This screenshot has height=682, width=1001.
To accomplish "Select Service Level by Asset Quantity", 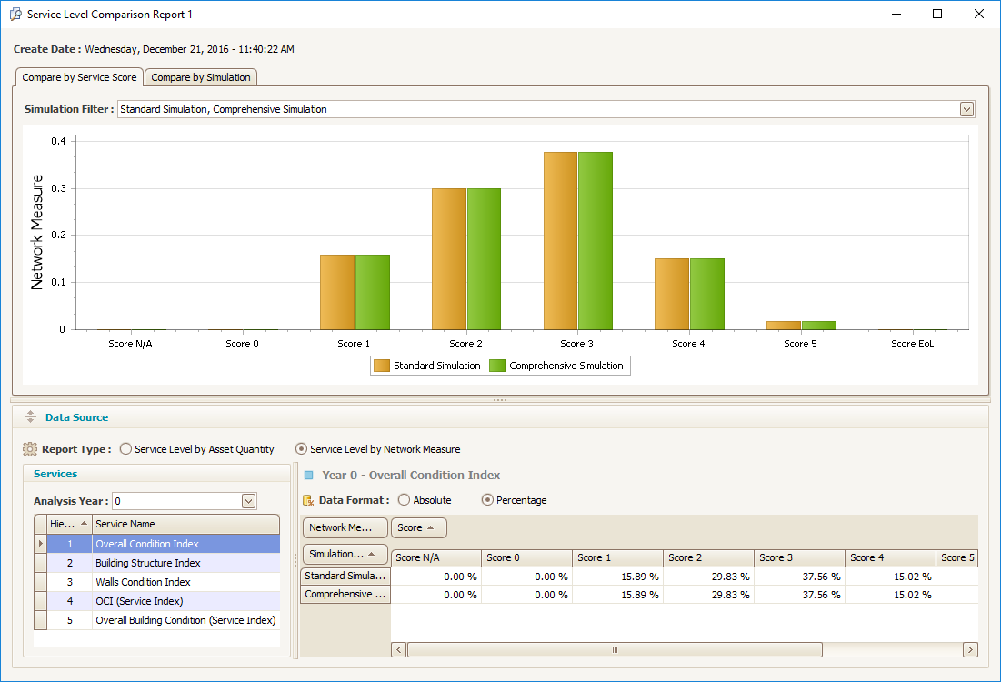I will 126,449.
